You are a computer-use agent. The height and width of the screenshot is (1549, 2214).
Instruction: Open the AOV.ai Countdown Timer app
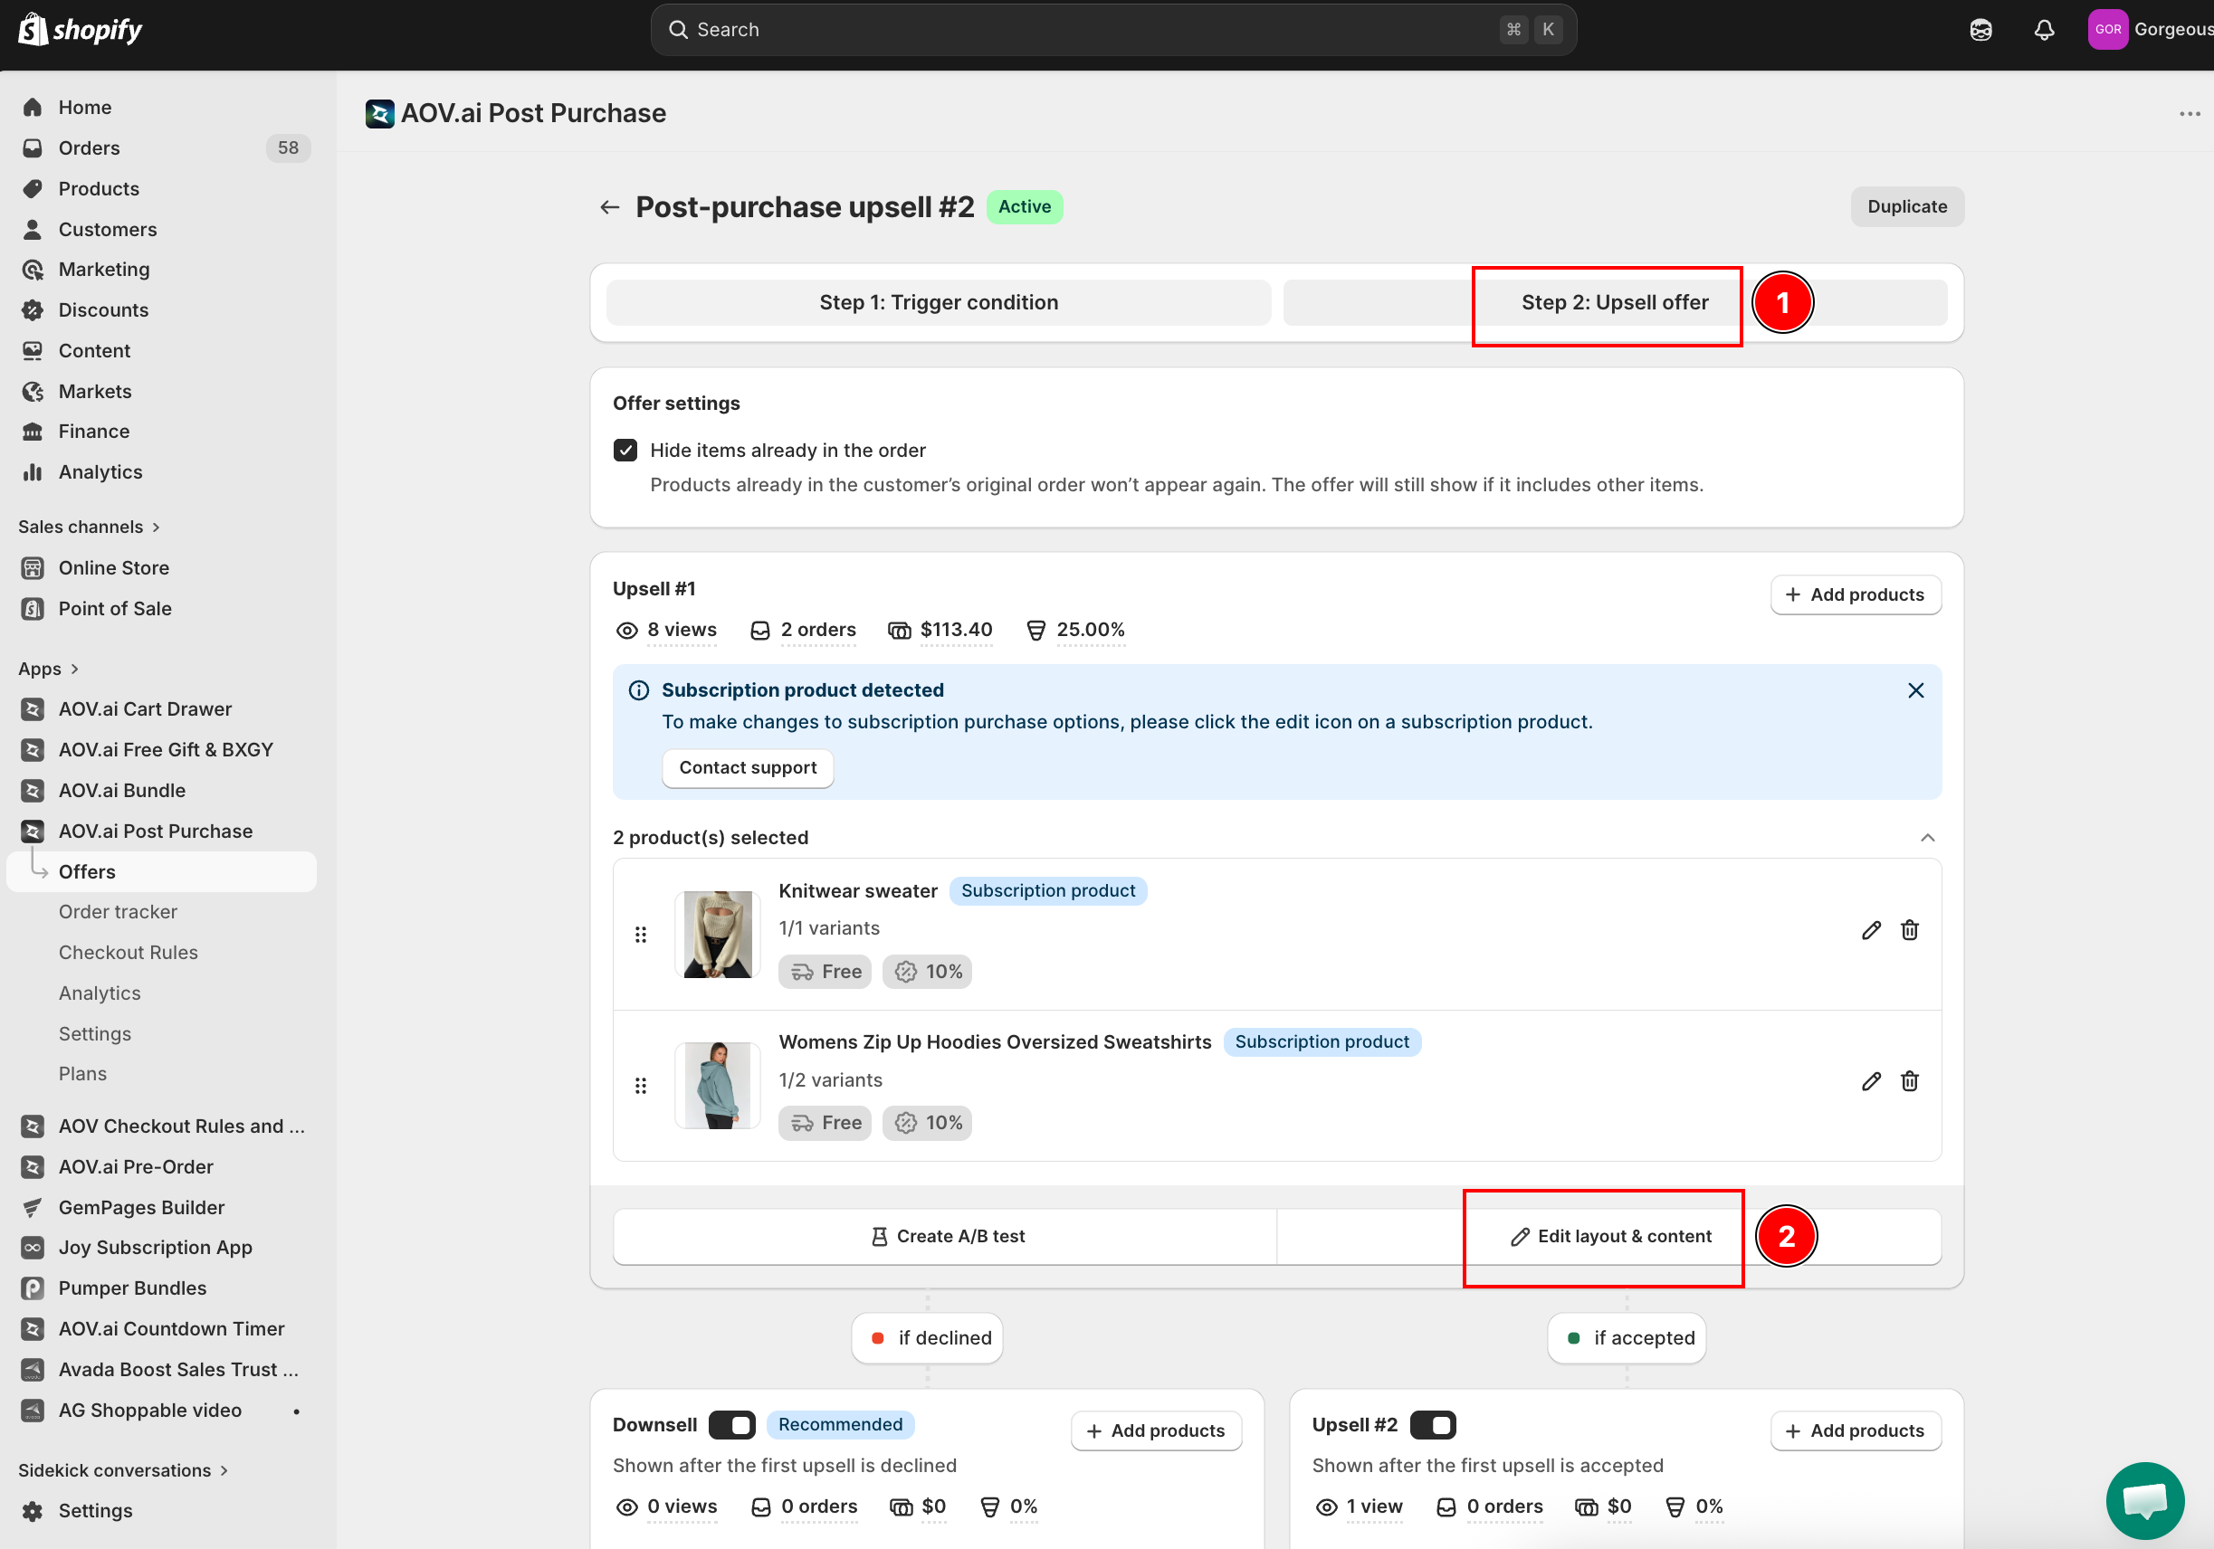click(x=160, y=1329)
